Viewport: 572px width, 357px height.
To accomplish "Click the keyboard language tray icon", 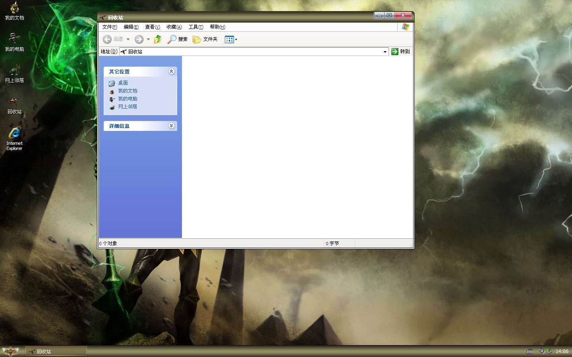I will (529, 351).
